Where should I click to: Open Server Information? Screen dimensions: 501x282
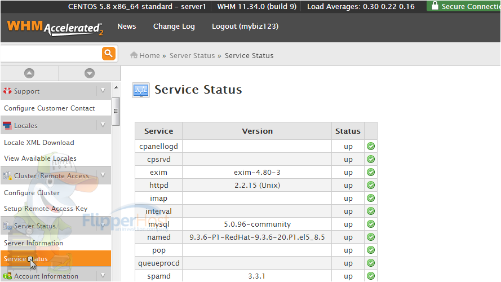[x=33, y=243]
